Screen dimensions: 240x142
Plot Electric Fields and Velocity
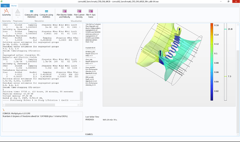64,14
